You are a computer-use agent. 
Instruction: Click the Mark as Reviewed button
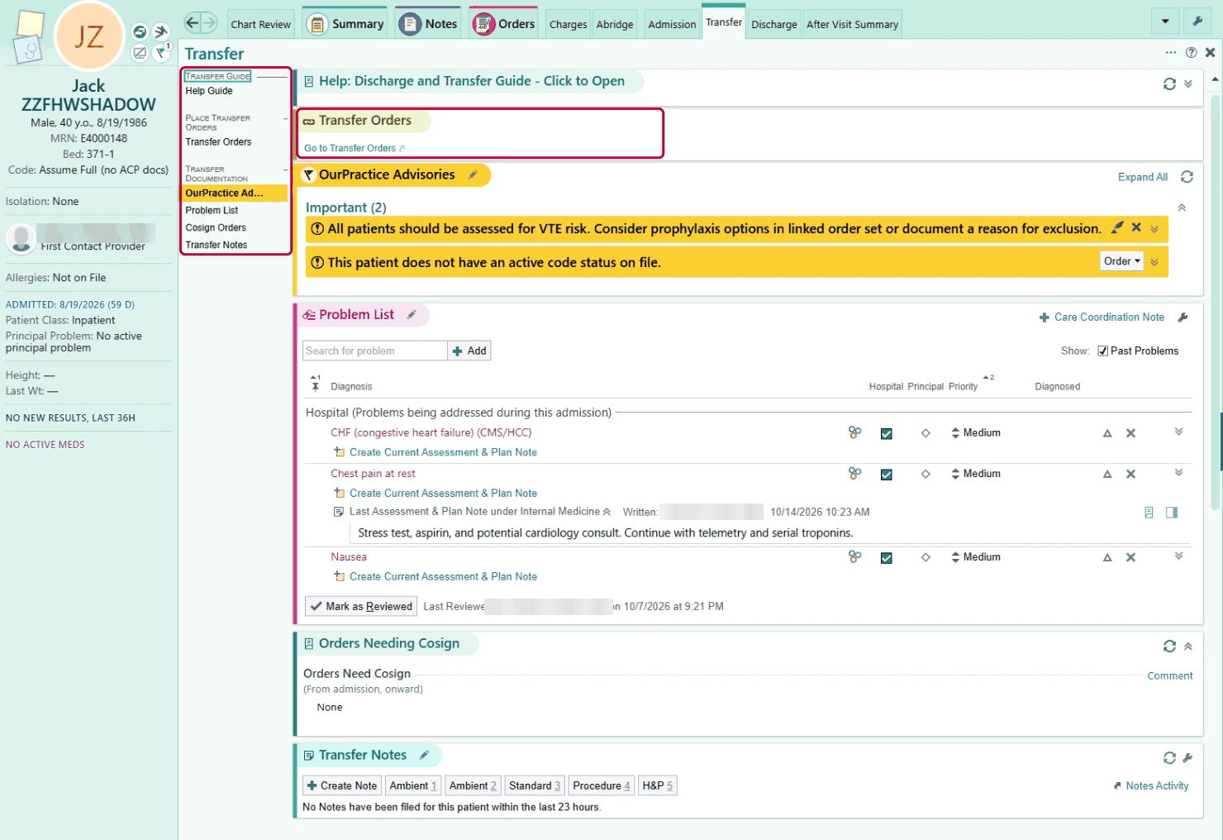tap(361, 606)
